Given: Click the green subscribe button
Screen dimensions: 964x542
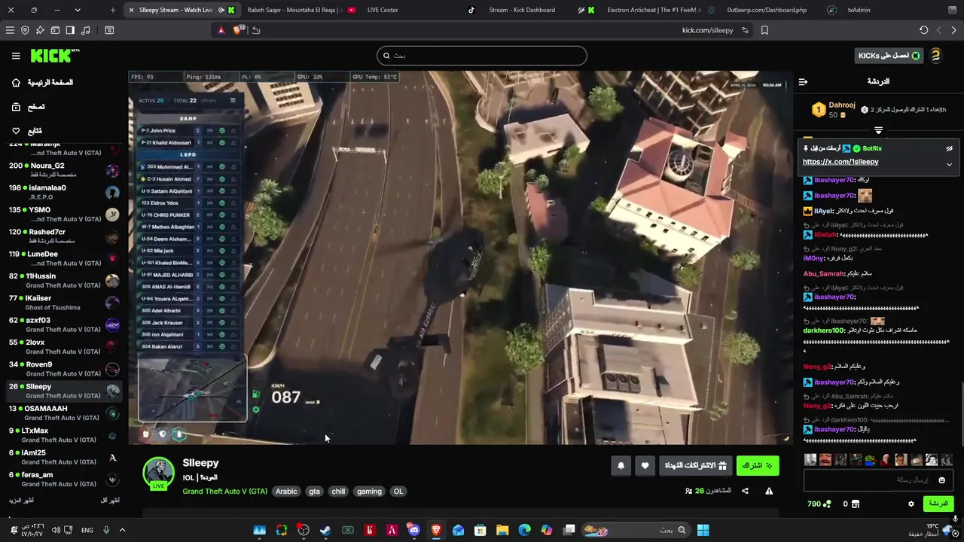Looking at the screenshot, I should (x=758, y=466).
